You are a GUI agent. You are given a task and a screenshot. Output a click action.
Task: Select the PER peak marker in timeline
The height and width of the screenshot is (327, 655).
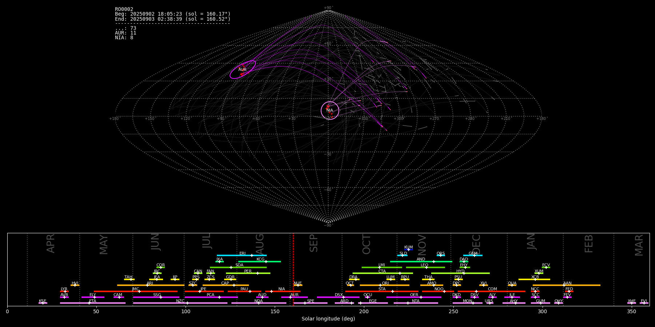[258, 273]
